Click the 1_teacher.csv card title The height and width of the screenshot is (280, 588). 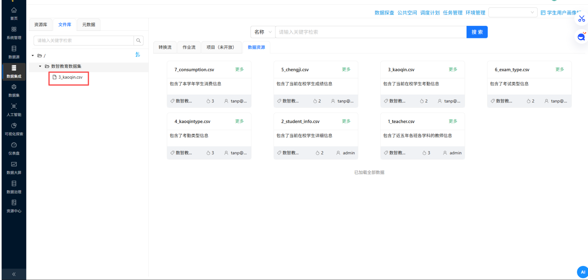coord(401,121)
